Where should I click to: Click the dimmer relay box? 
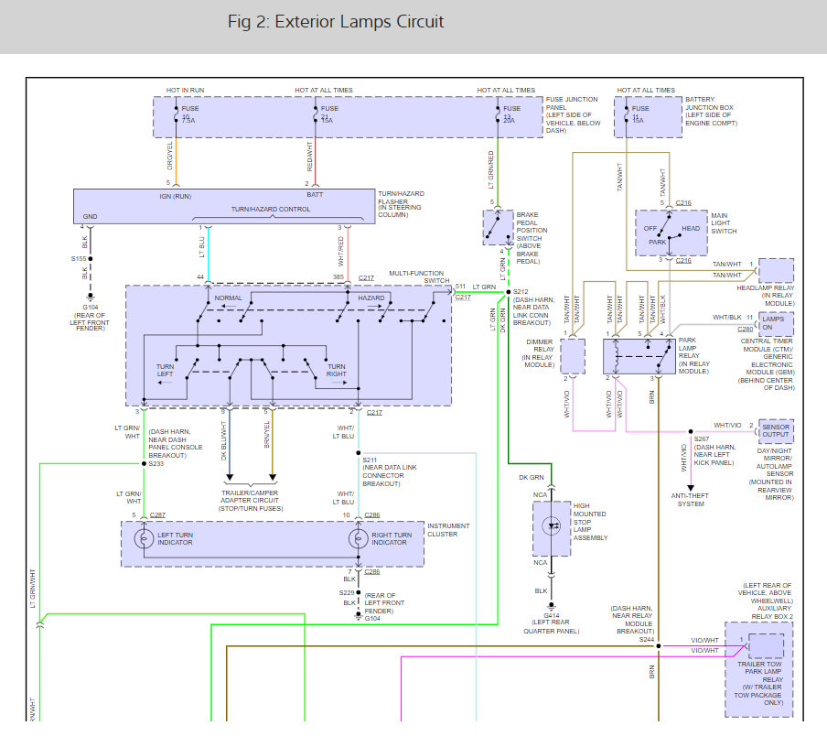click(x=573, y=357)
